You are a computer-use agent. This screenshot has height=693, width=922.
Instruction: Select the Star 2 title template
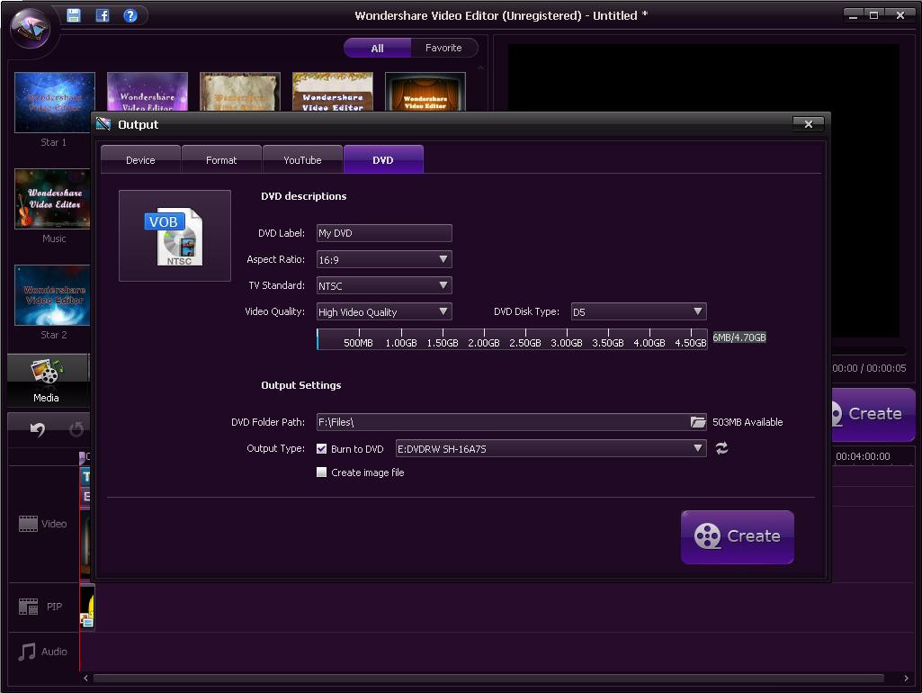pos(53,294)
